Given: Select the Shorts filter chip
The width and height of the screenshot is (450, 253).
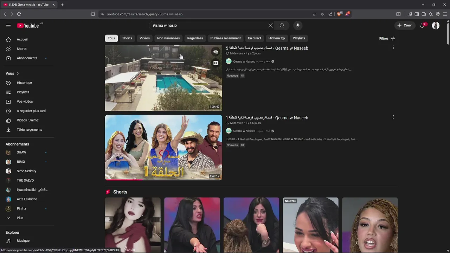Looking at the screenshot, I should 127,38.
